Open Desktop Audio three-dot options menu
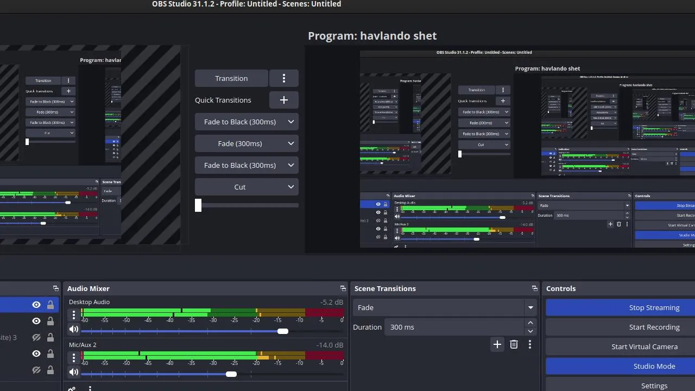Screen dimensions: 695x391 (74, 314)
